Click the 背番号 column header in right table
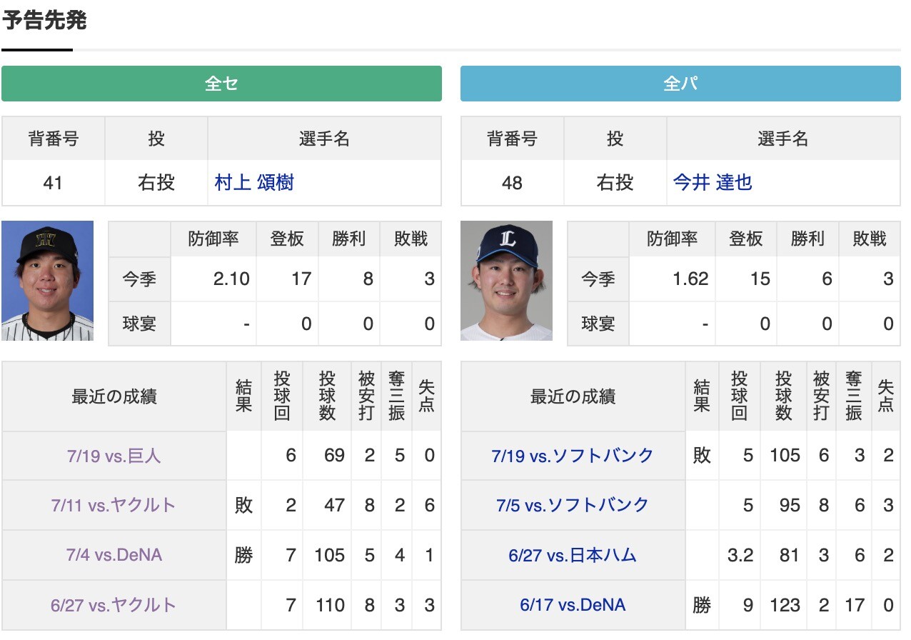Image resolution: width=911 pixels, height=640 pixels. tap(513, 139)
